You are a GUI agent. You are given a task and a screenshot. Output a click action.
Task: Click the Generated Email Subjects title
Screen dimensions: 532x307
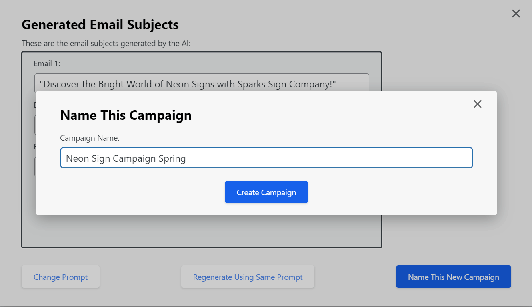pos(100,24)
